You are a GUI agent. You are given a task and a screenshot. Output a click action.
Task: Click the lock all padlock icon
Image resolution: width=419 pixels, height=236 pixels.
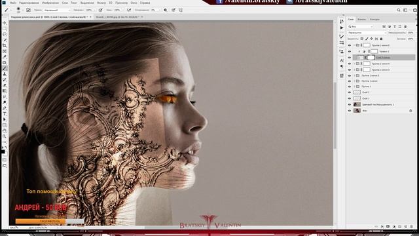(x=381, y=39)
